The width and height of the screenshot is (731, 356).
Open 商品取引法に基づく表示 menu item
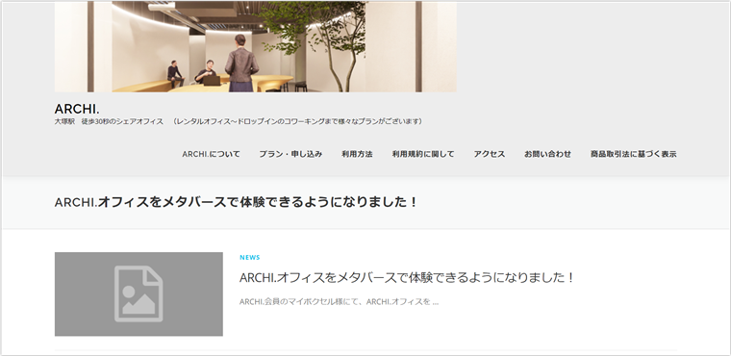click(633, 154)
